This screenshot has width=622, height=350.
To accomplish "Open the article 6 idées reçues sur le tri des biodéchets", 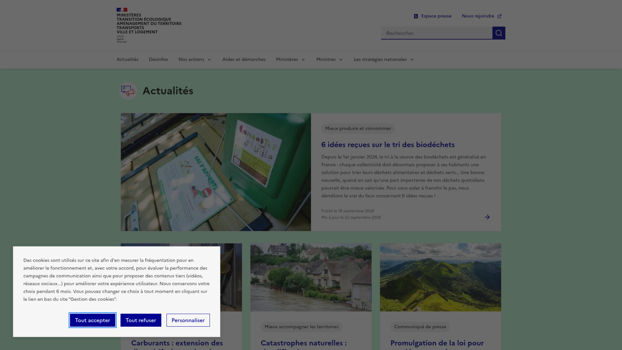I will (388, 145).
